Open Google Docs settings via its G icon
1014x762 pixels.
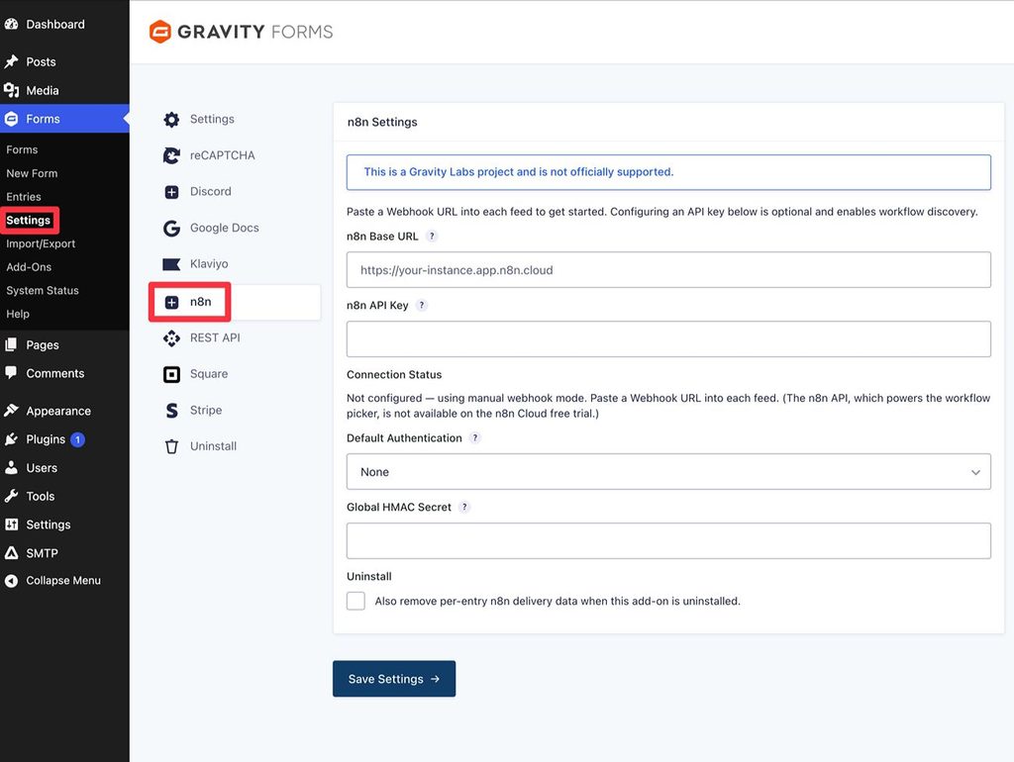click(x=171, y=229)
